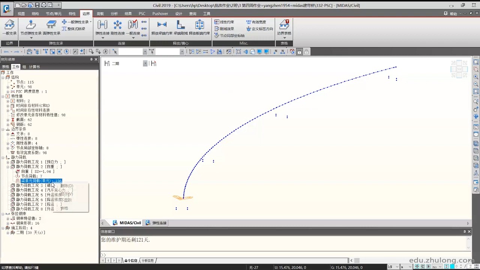The width and height of the screenshot is (480, 270).
Task: Click the 有效宽度 effective width tool
Action: (x=256, y=22)
